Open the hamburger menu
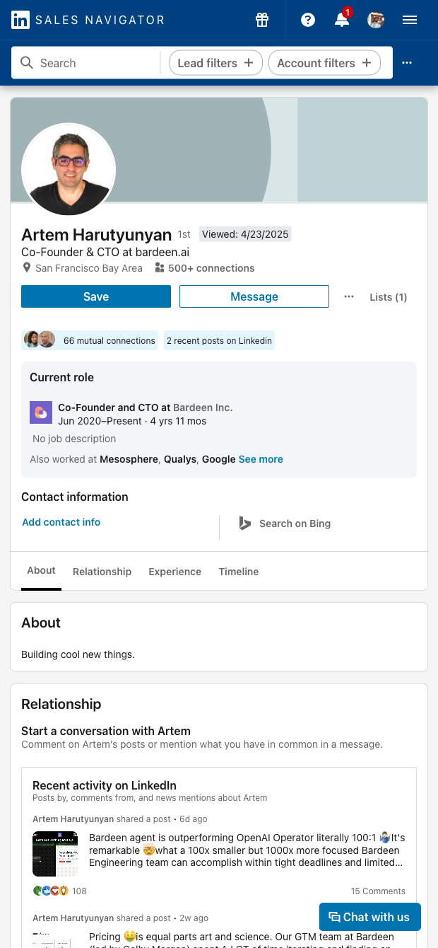The width and height of the screenshot is (438, 948). coord(410,20)
